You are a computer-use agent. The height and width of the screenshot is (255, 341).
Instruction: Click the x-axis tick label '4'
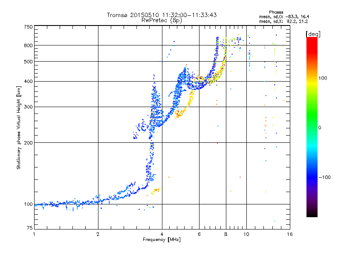162,234
